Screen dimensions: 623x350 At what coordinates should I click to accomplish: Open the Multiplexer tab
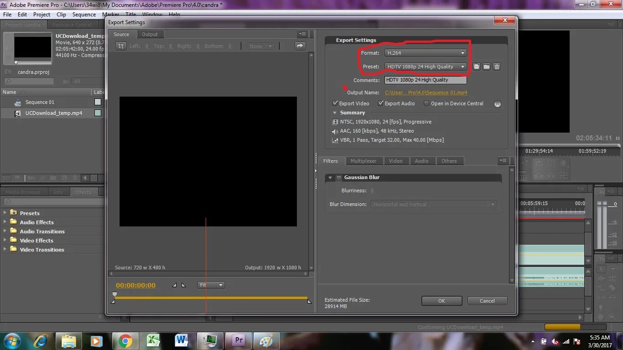363,161
